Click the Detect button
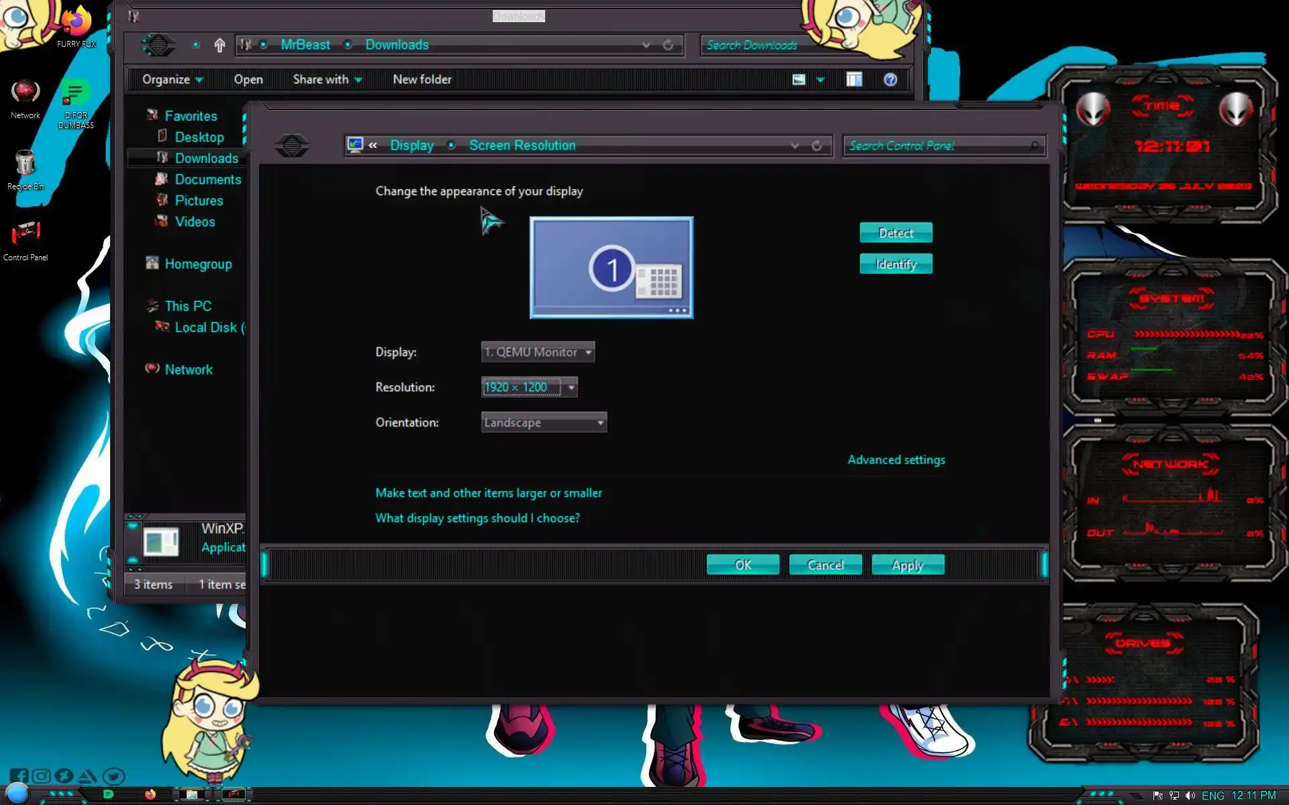Screen dimensions: 1289x805 point(896,233)
